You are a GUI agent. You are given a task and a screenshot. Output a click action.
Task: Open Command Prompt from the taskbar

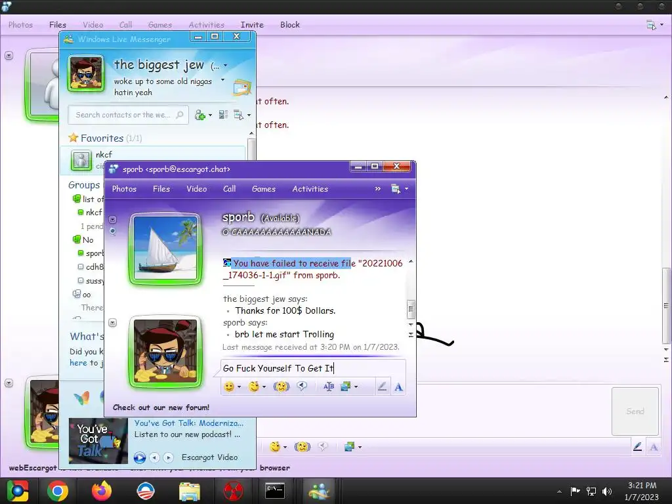pyautogui.click(x=275, y=491)
